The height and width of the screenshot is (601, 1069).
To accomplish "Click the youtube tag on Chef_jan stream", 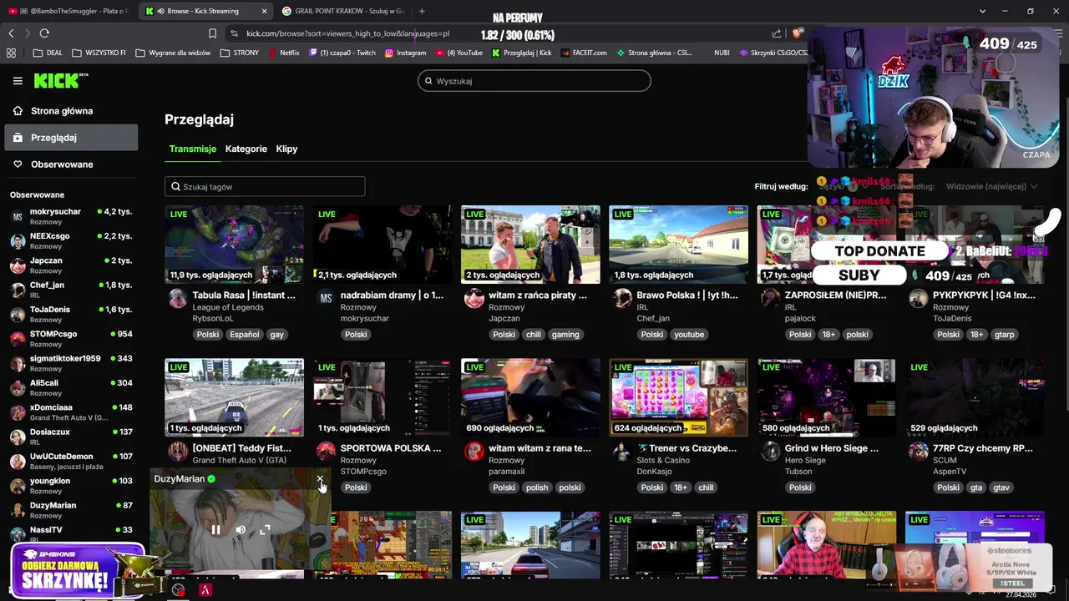I will [x=689, y=335].
